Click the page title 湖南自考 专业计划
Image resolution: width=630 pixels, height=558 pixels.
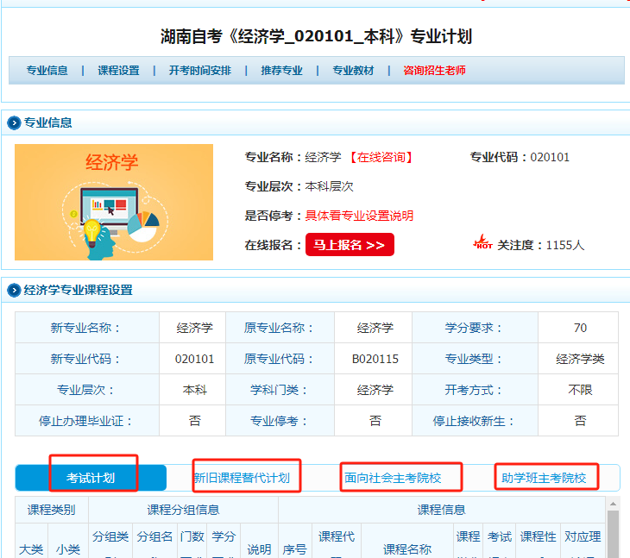coord(316,36)
